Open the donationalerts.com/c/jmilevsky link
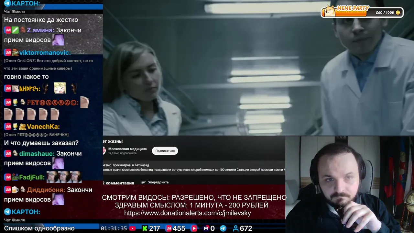The image size is (414, 233). (188, 213)
